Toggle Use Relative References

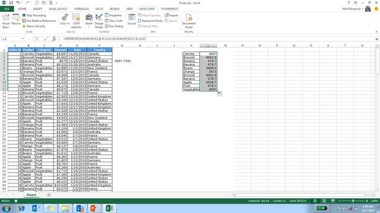point(39,21)
